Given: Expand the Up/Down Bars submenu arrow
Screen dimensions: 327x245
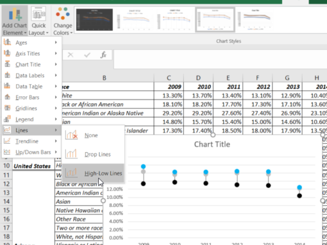Looking at the screenshot, I should 56,152.
